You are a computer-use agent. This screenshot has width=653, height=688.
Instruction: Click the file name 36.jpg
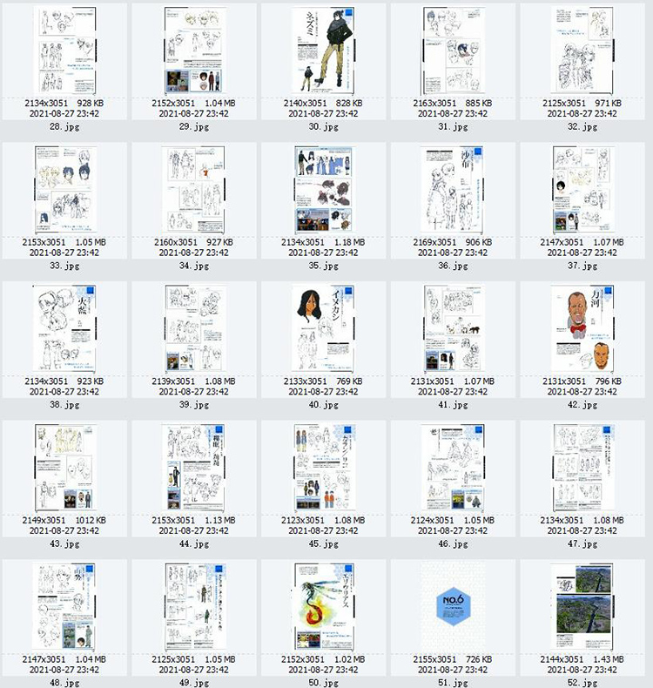pyautogui.click(x=453, y=266)
